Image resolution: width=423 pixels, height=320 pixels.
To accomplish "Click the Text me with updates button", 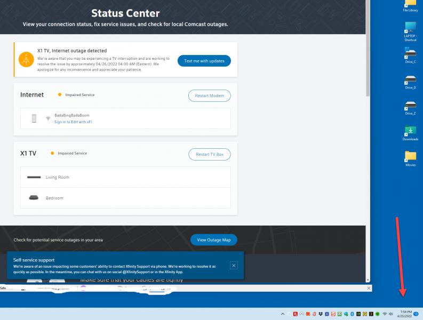I will tap(204, 61).
